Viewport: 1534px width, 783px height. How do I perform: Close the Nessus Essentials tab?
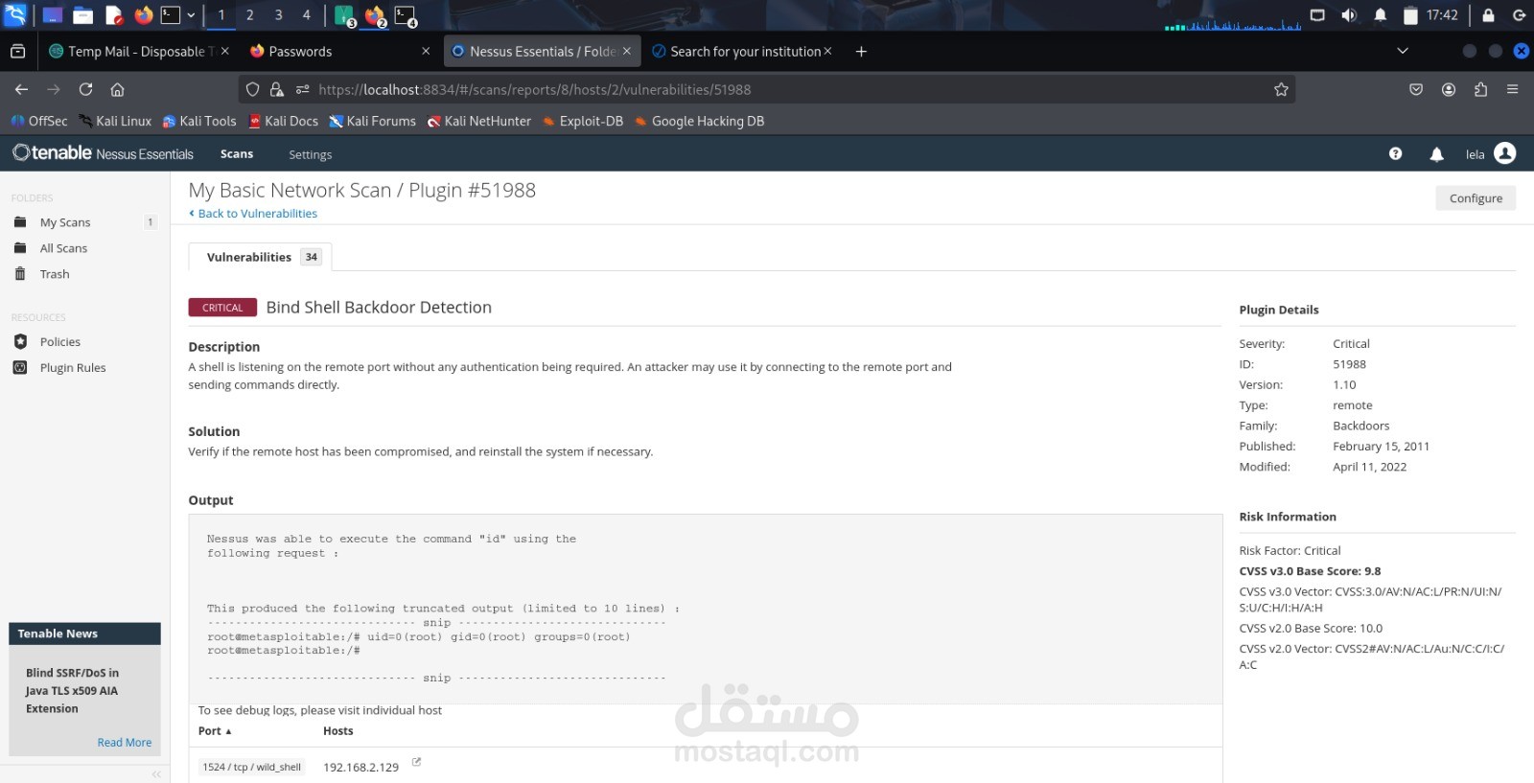(x=627, y=51)
